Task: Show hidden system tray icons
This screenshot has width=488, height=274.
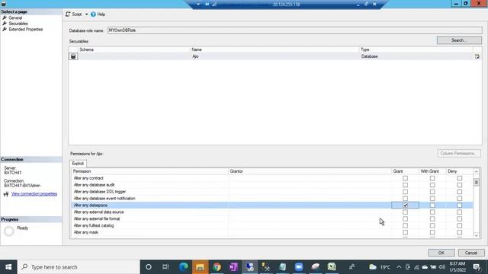Action: click(x=399, y=267)
